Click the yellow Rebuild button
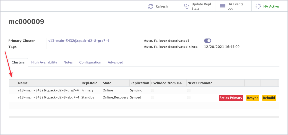Screen dimensions: 288x135 tap(269, 98)
